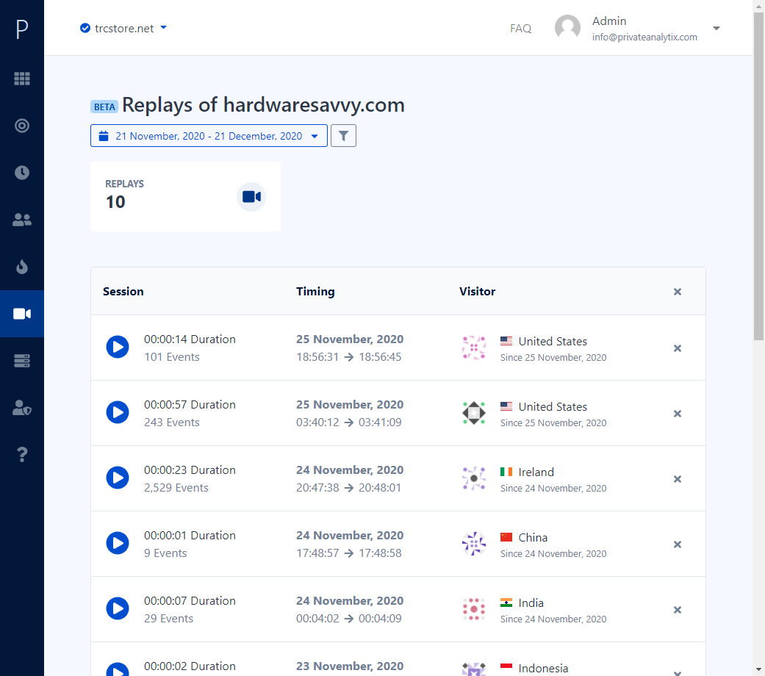Click the China visitor identicon
Image resolution: width=765 pixels, height=676 pixels.
coord(474,543)
